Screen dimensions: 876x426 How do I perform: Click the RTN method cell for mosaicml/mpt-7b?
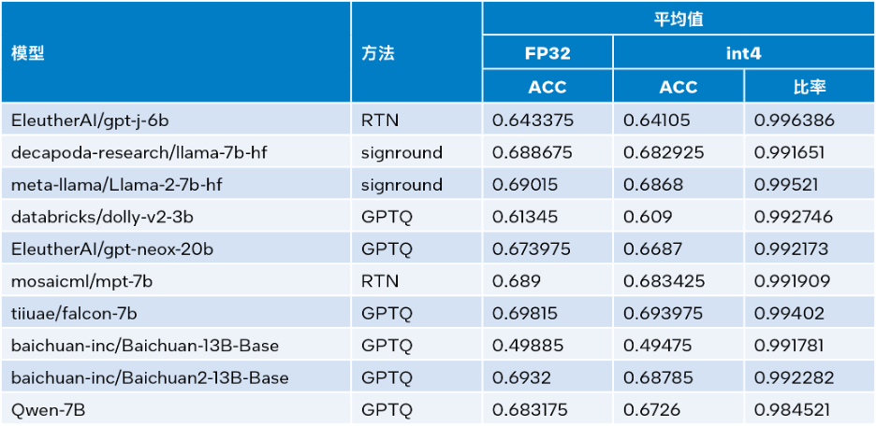click(380, 280)
